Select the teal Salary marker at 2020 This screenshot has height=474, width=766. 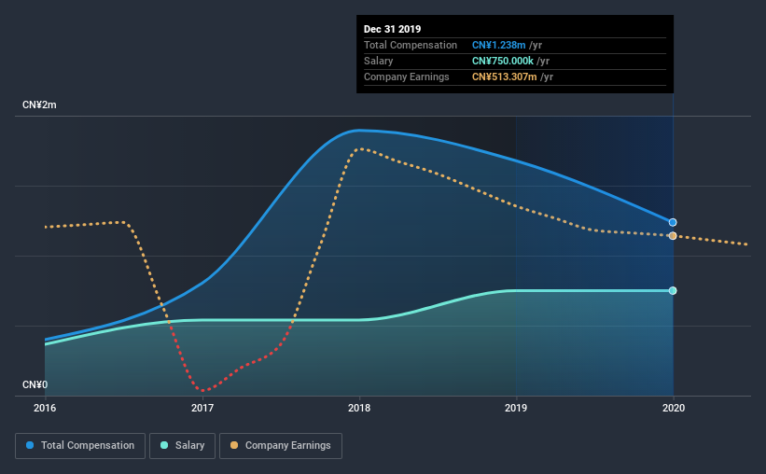673,291
